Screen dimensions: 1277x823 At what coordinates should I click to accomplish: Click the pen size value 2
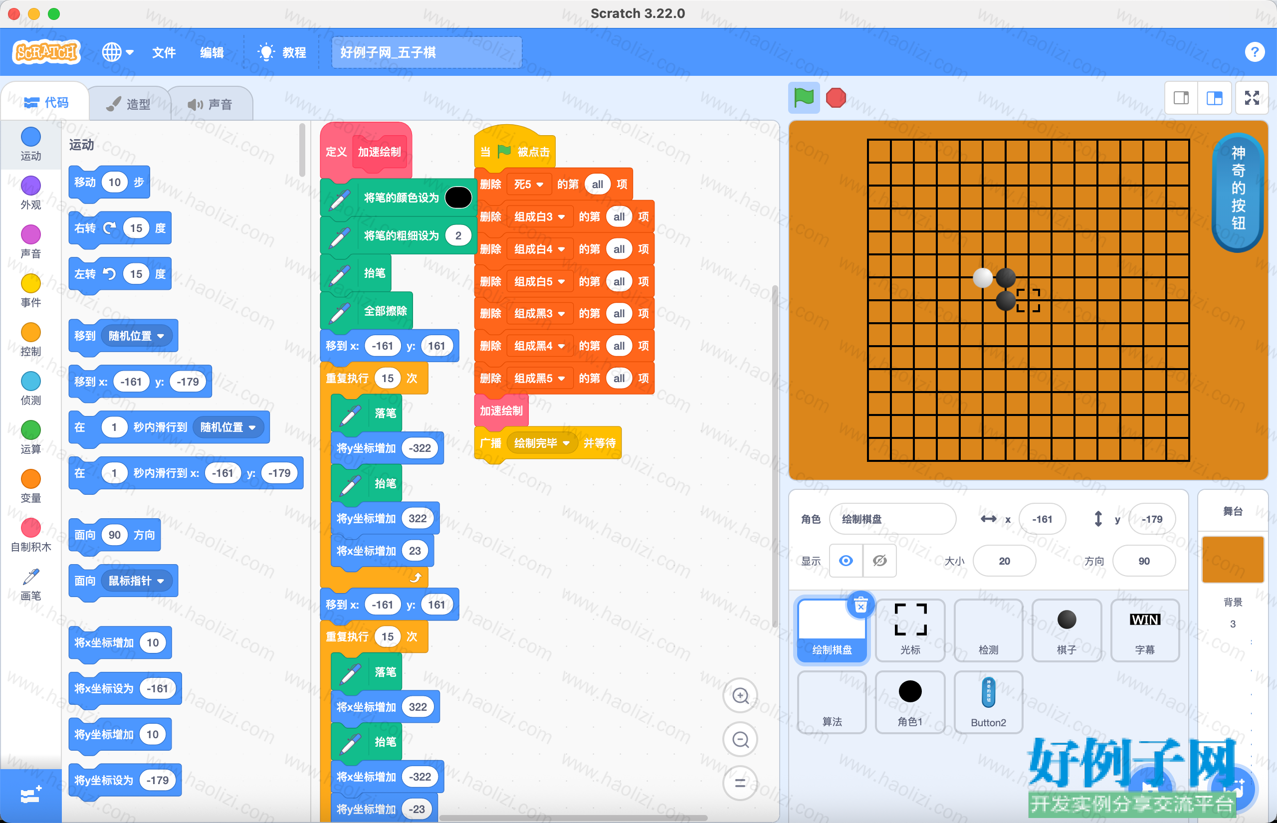(458, 235)
